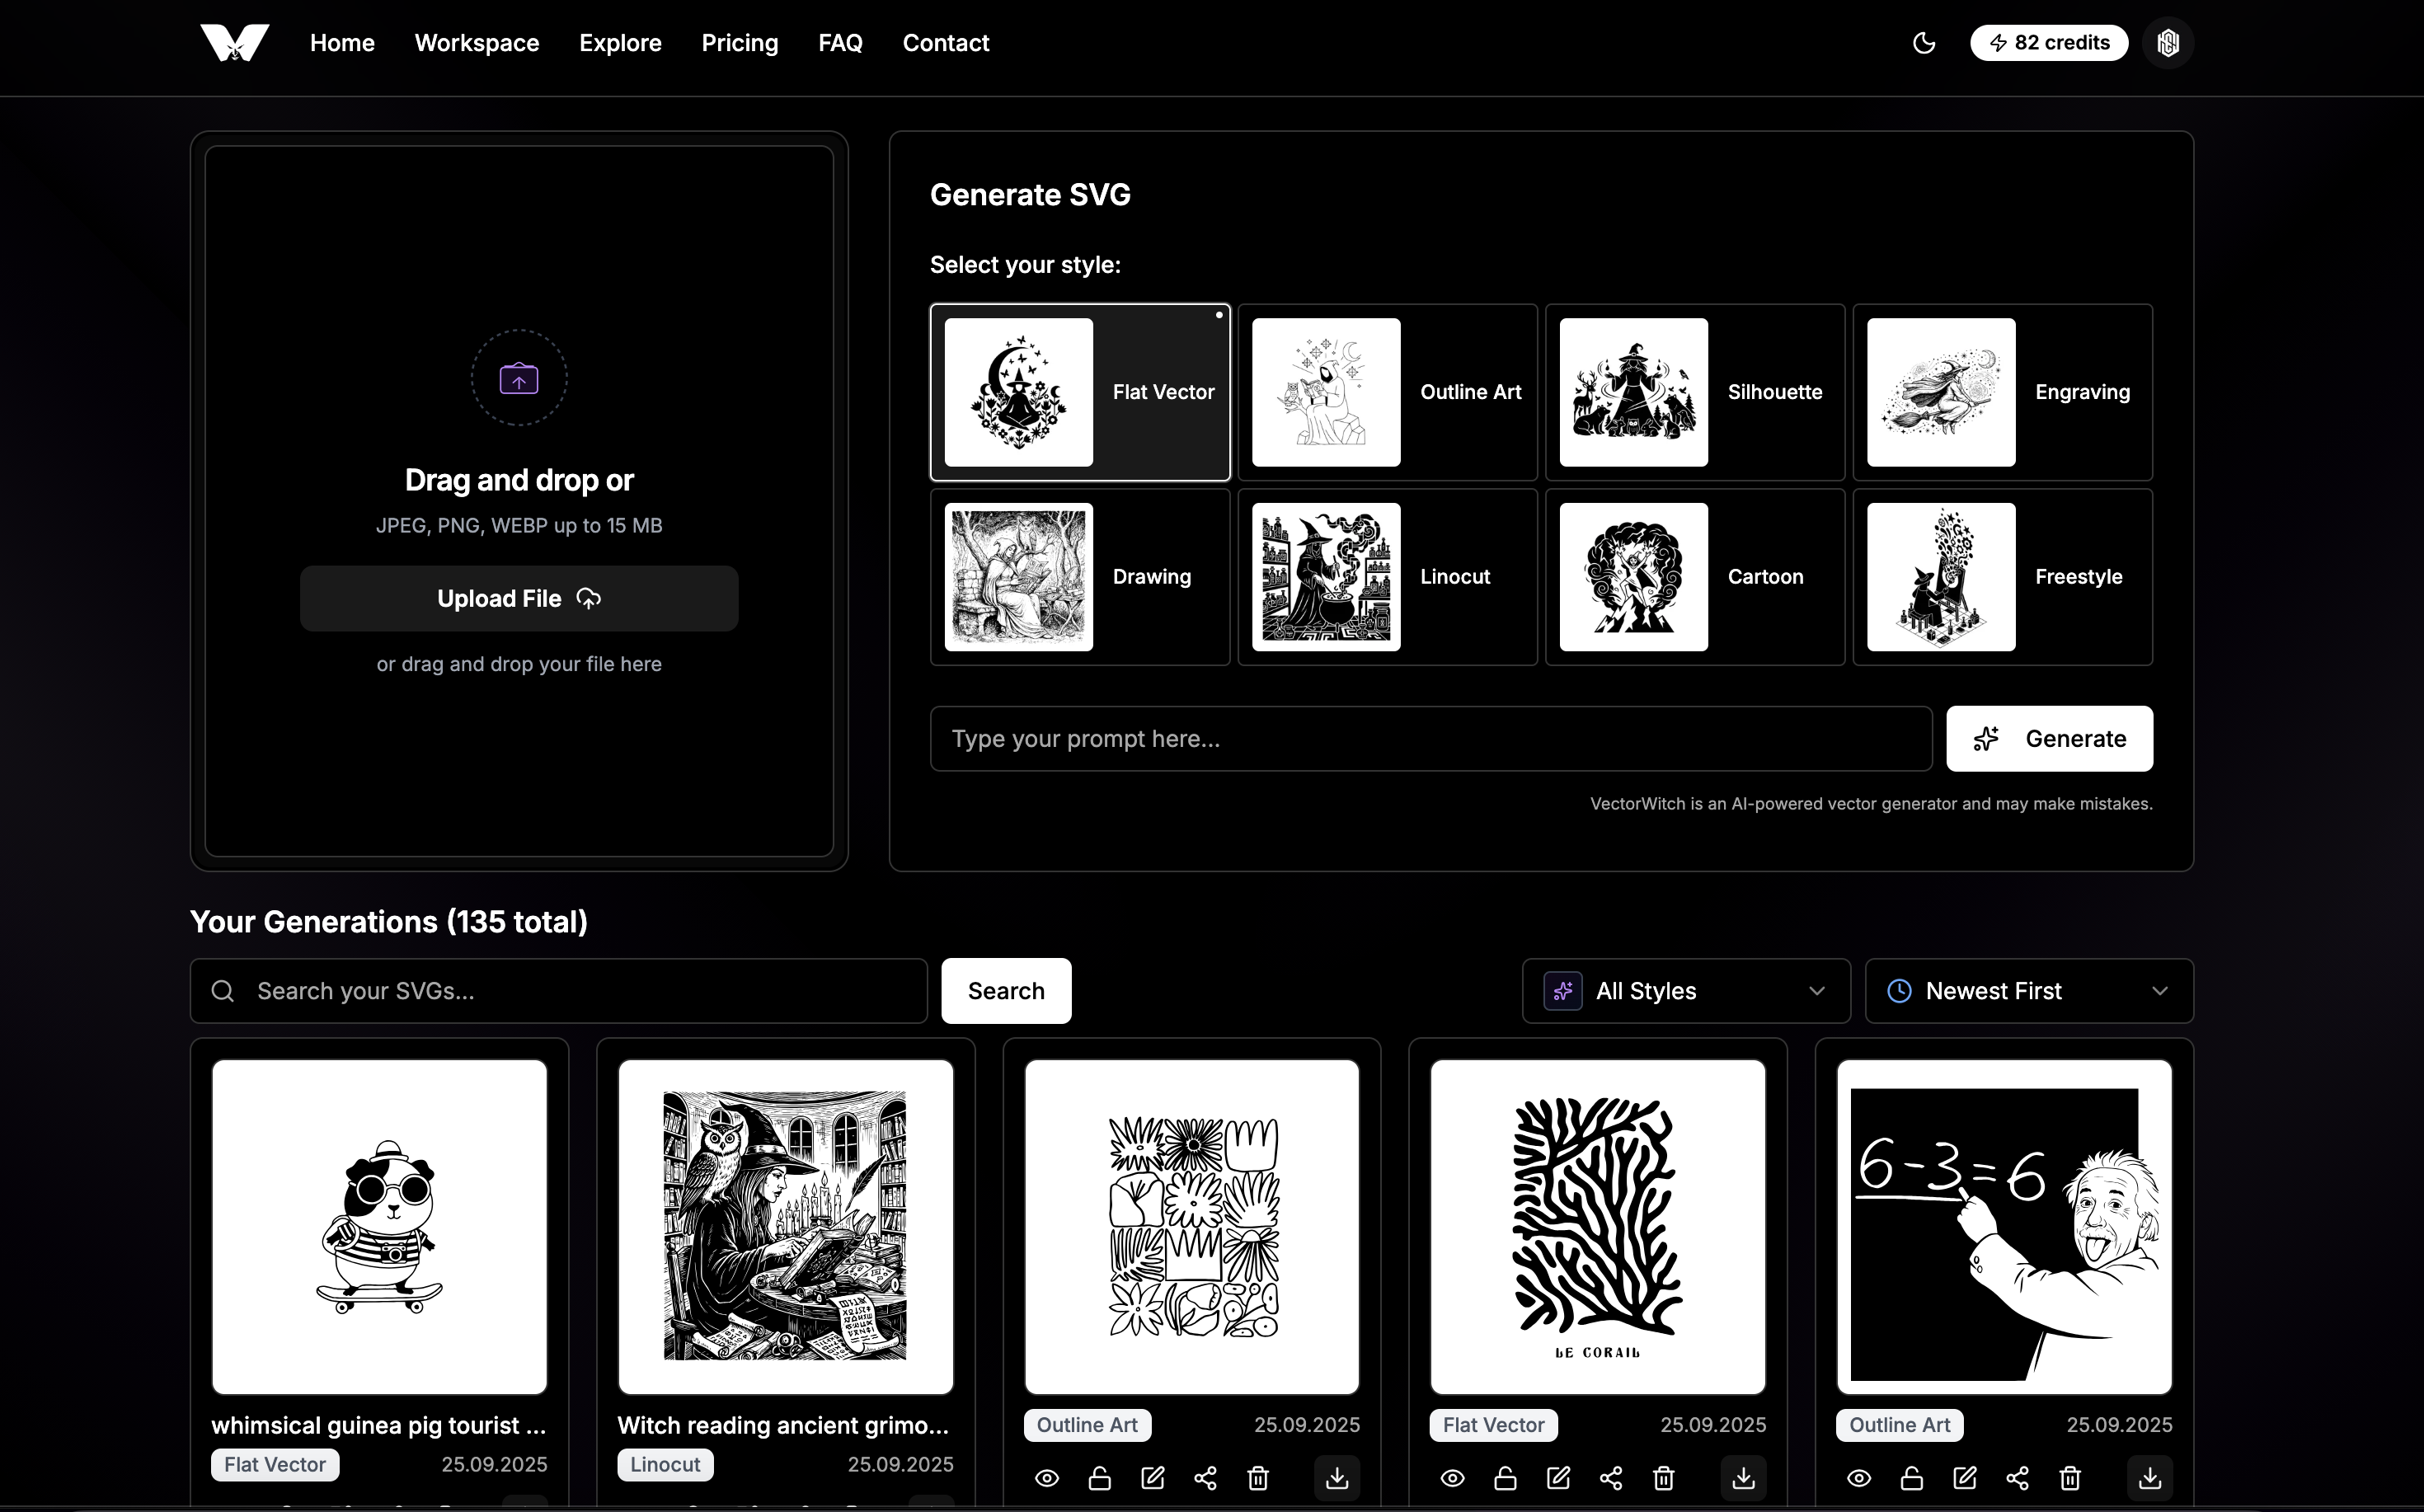Click the VectorWitch logo

point(234,43)
